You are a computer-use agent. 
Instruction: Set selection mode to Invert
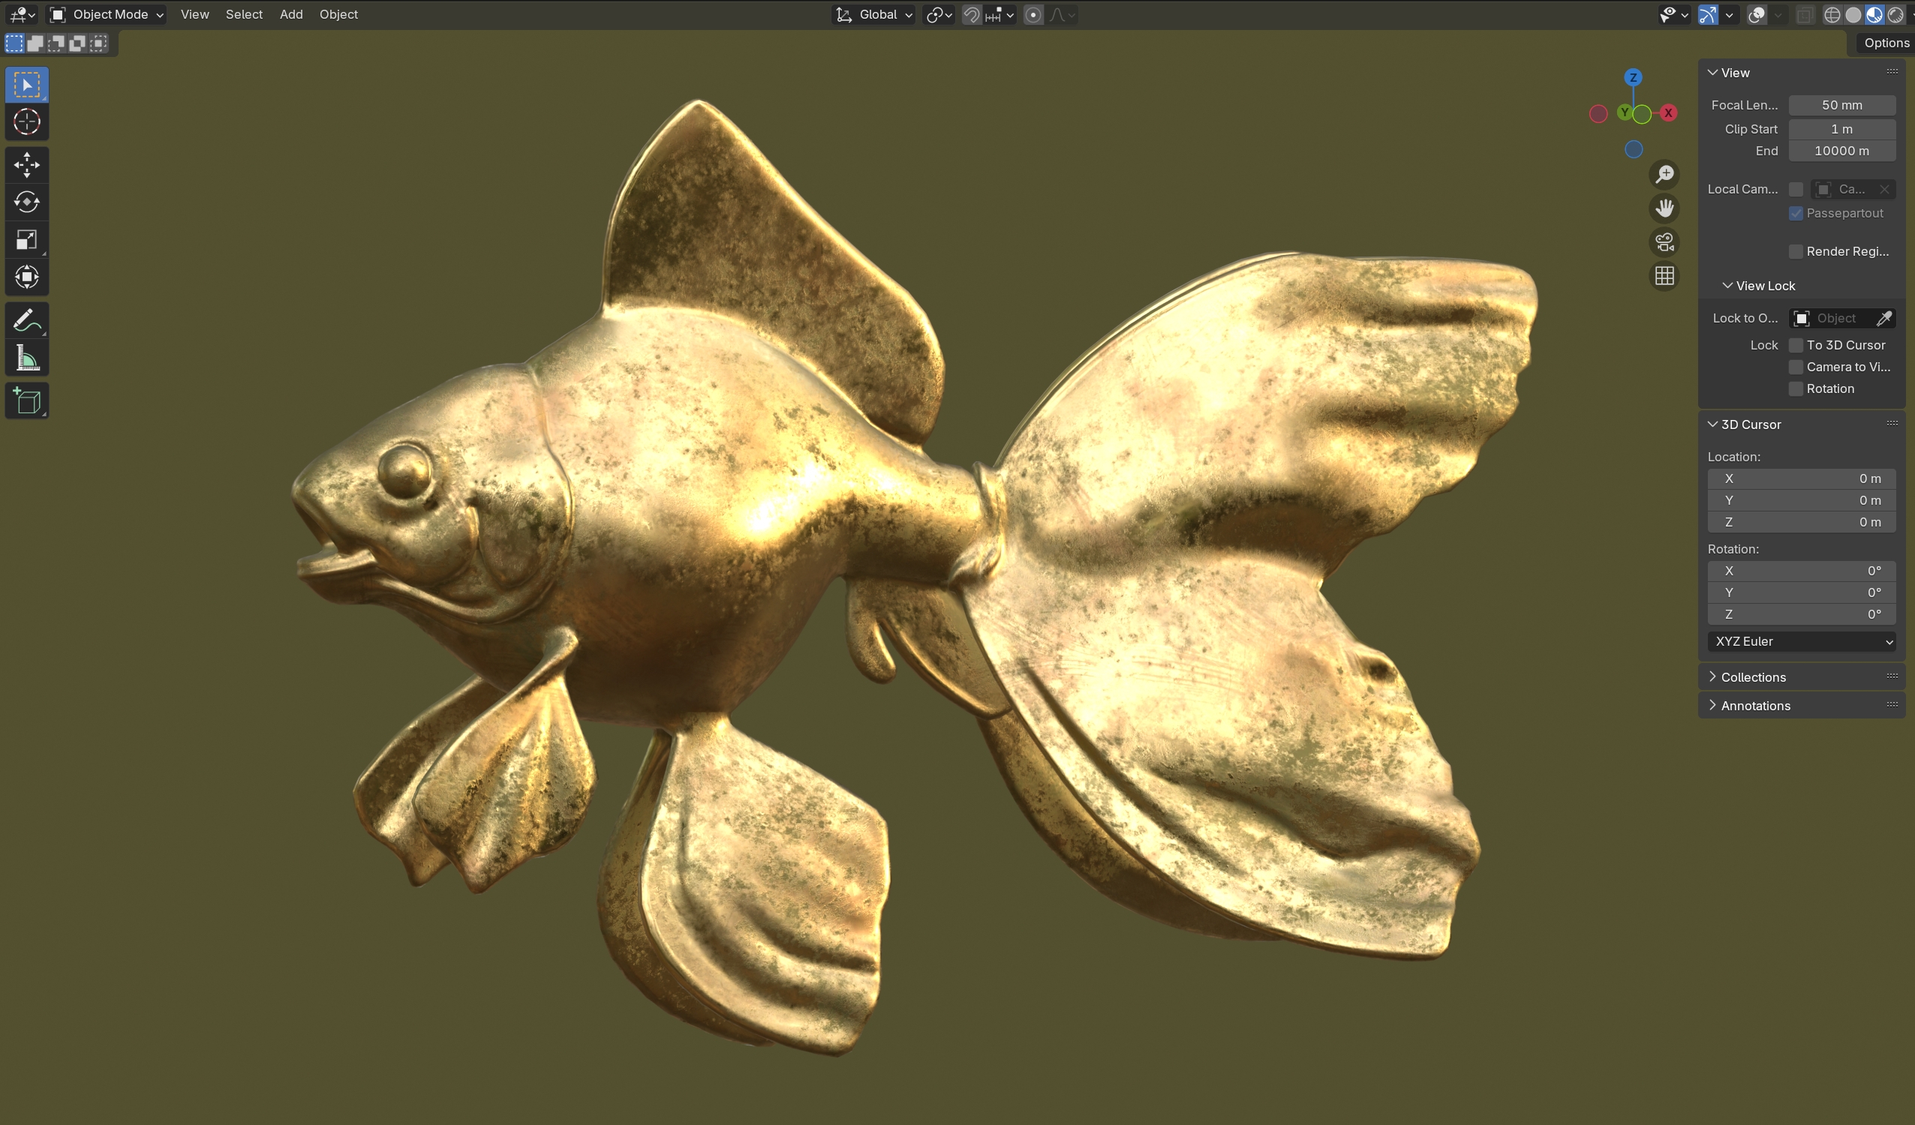point(77,43)
